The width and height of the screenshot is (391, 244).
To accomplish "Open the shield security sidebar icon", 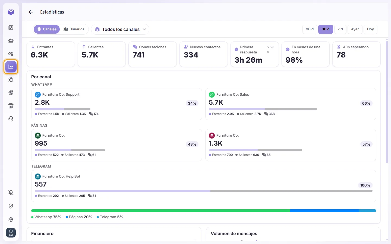I will pyautogui.click(x=11, y=206).
